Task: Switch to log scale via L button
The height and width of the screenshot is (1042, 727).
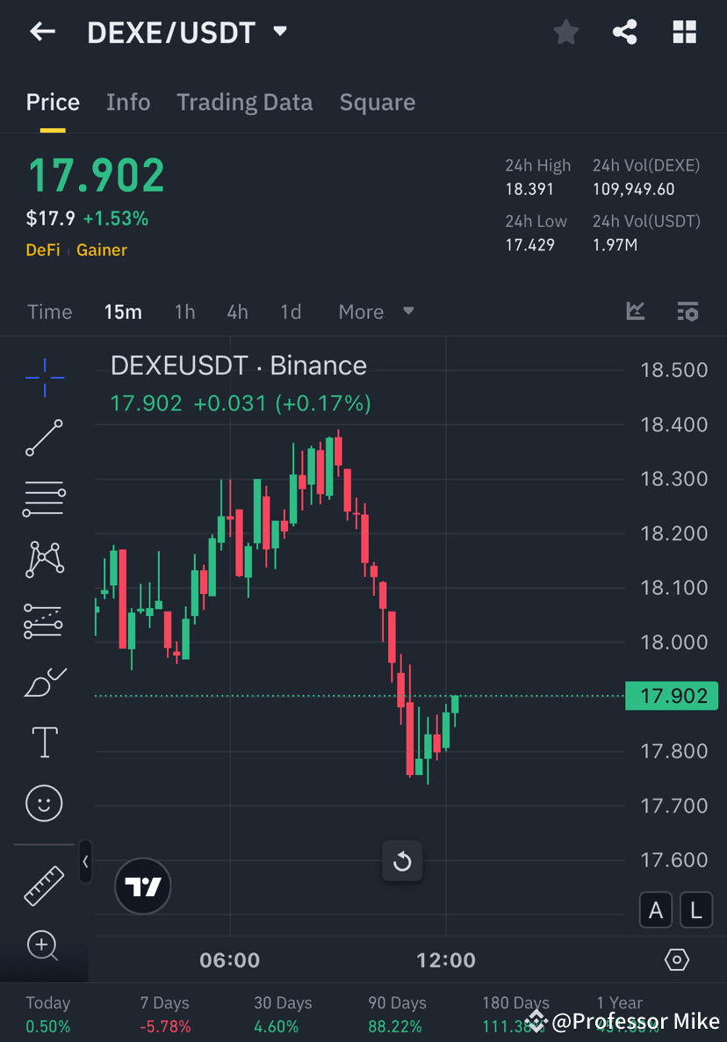Action: [x=695, y=909]
